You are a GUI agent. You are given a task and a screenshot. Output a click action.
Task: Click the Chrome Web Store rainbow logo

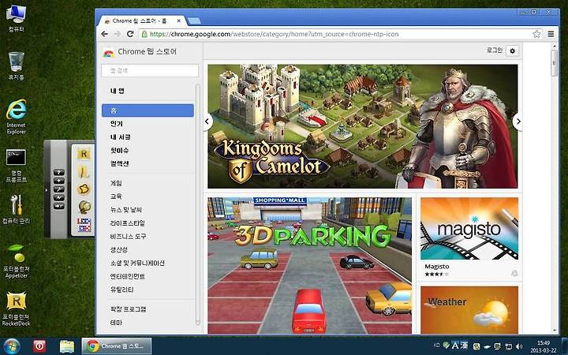click(x=109, y=53)
